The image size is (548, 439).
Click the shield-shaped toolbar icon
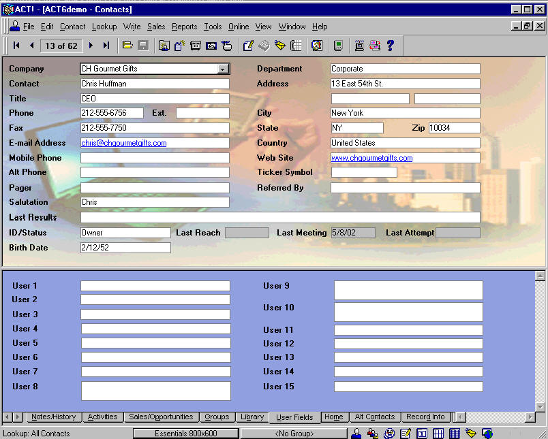(317, 46)
